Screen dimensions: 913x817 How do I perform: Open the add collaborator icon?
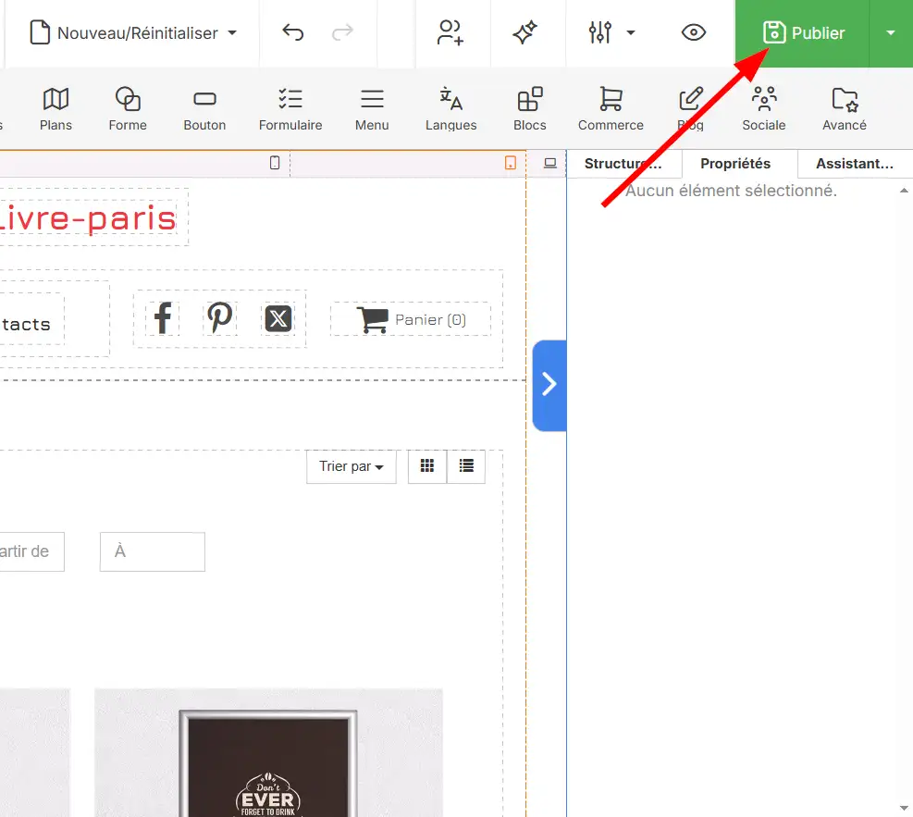450,32
